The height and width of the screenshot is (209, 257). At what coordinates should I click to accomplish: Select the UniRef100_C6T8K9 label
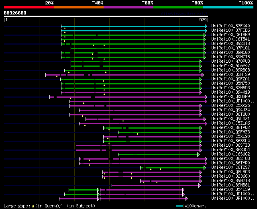click(x=230, y=35)
